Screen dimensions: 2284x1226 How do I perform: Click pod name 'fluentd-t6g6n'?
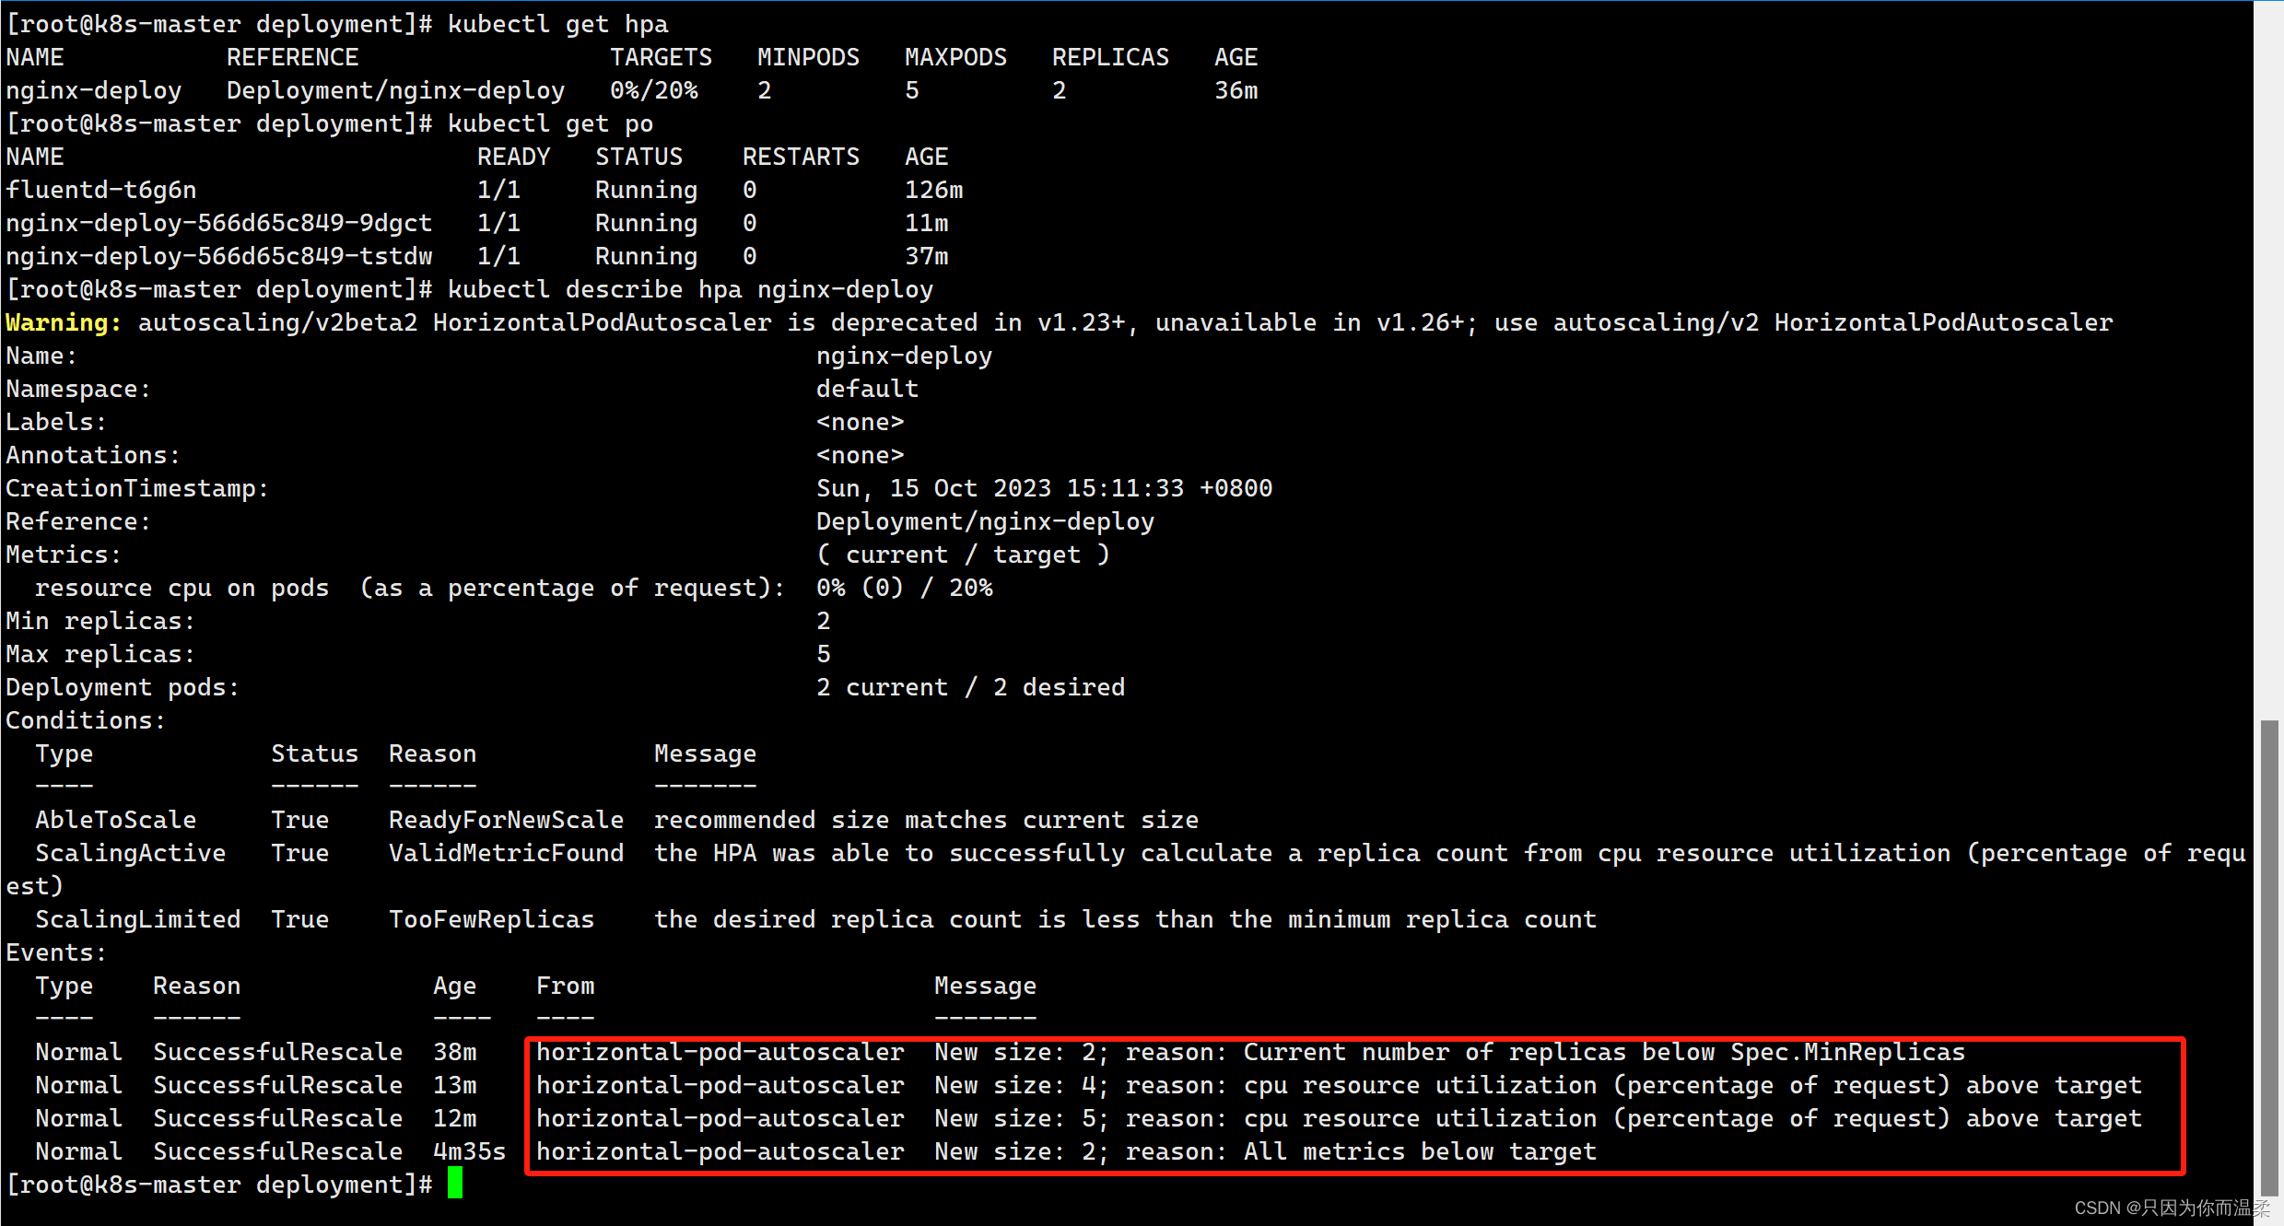[101, 190]
